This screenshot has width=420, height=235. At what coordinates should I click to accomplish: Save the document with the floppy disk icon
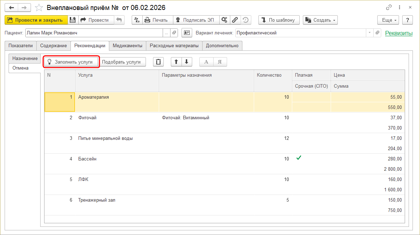click(x=73, y=20)
